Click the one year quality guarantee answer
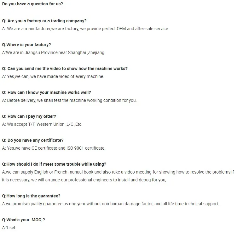Viewport: 237px width, 232px height. tap(111, 204)
